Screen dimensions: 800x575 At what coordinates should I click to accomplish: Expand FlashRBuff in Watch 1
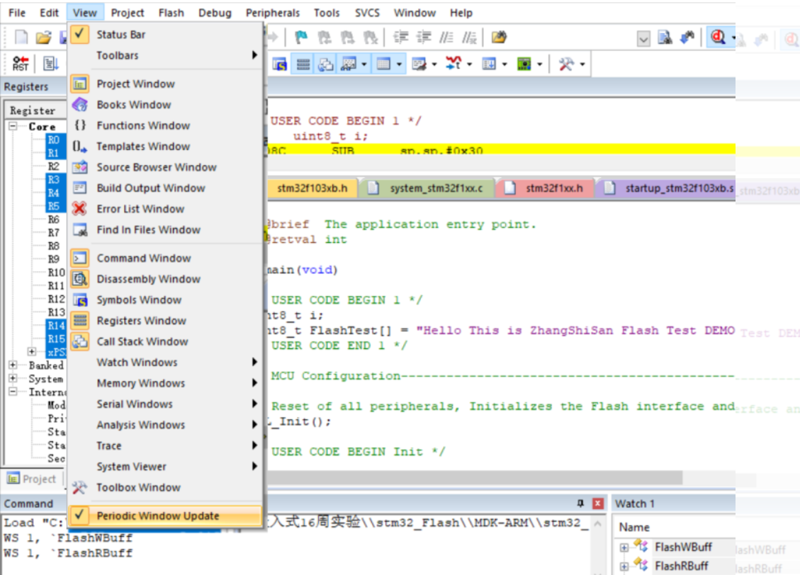pyautogui.click(x=624, y=567)
